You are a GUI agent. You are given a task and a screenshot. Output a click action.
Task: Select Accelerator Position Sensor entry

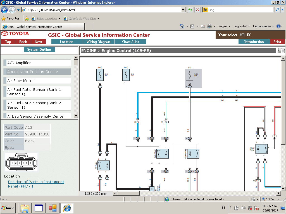(37, 72)
